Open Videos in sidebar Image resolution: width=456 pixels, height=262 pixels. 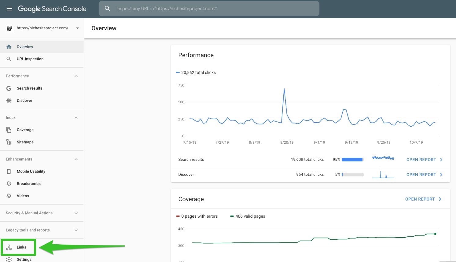(x=42, y=196)
